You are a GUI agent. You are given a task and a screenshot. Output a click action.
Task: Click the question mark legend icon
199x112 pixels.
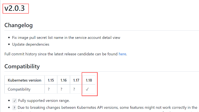click(14, 107)
